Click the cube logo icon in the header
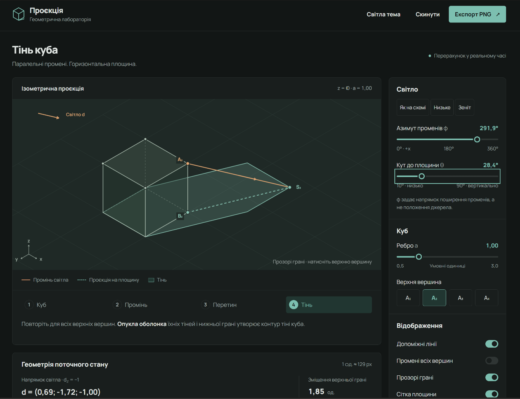The image size is (520, 399). pyautogui.click(x=18, y=14)
